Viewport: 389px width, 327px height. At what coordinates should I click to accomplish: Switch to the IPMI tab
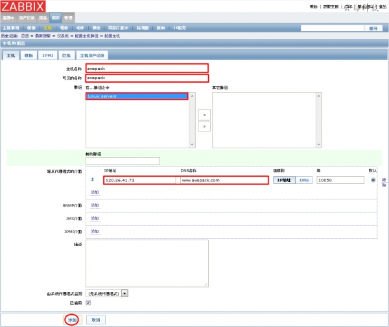point(47,56)
